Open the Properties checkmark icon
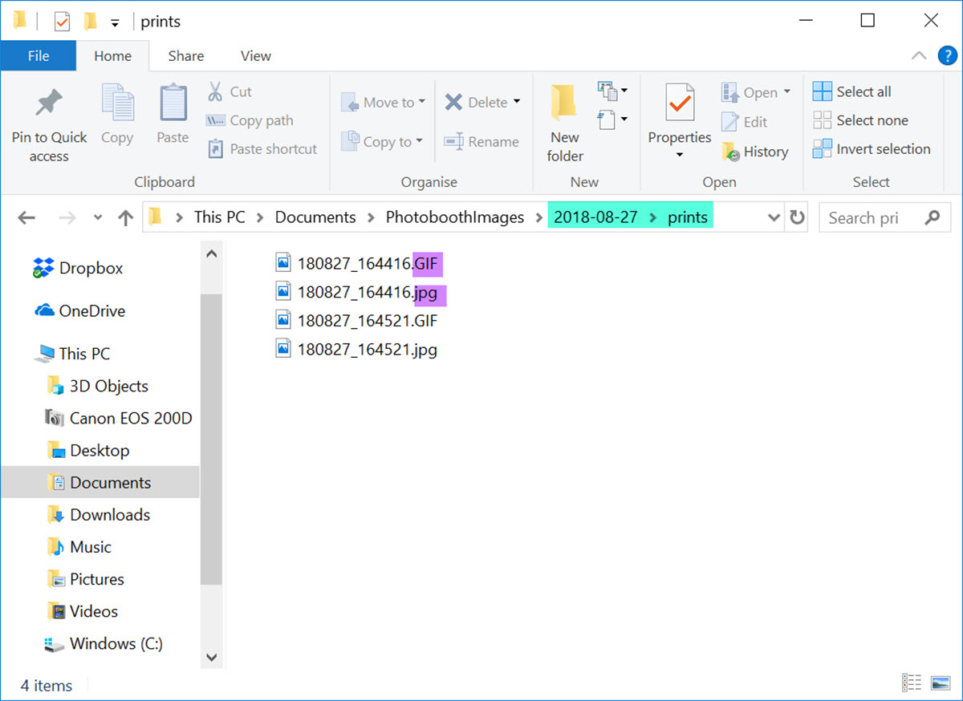The image size is (963, 701). [680, 104]
